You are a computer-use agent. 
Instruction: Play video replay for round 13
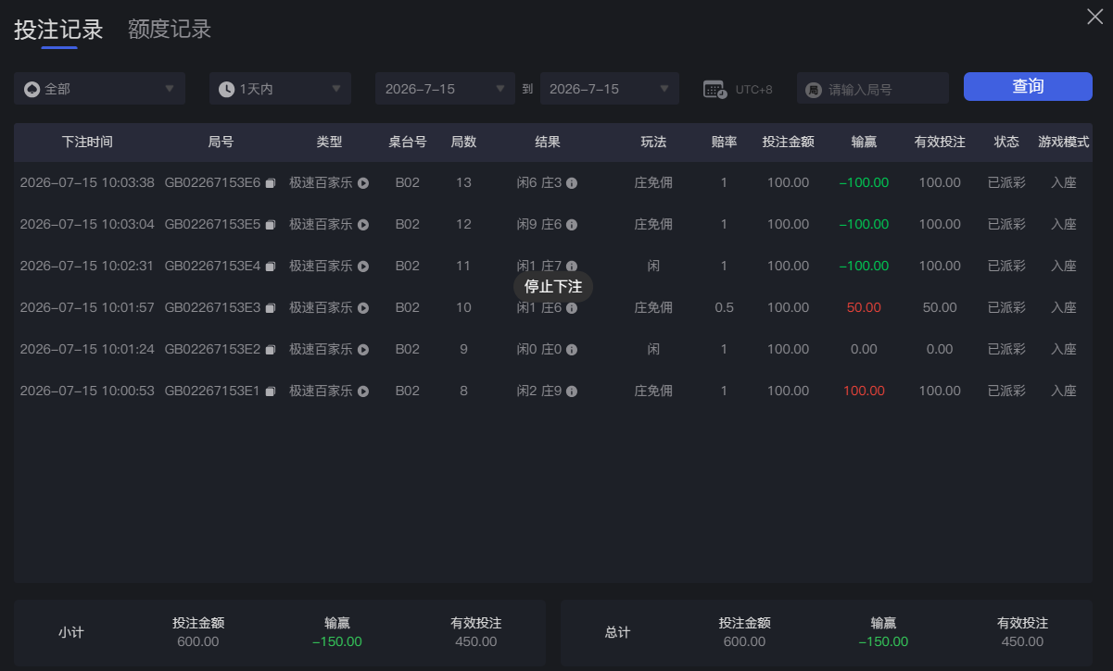pyautogui.click(x=363, y=183)
